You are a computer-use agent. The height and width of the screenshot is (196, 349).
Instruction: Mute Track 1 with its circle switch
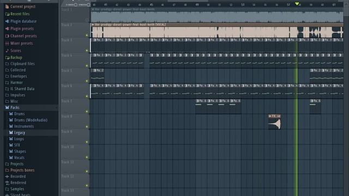(x=87, y=20)
